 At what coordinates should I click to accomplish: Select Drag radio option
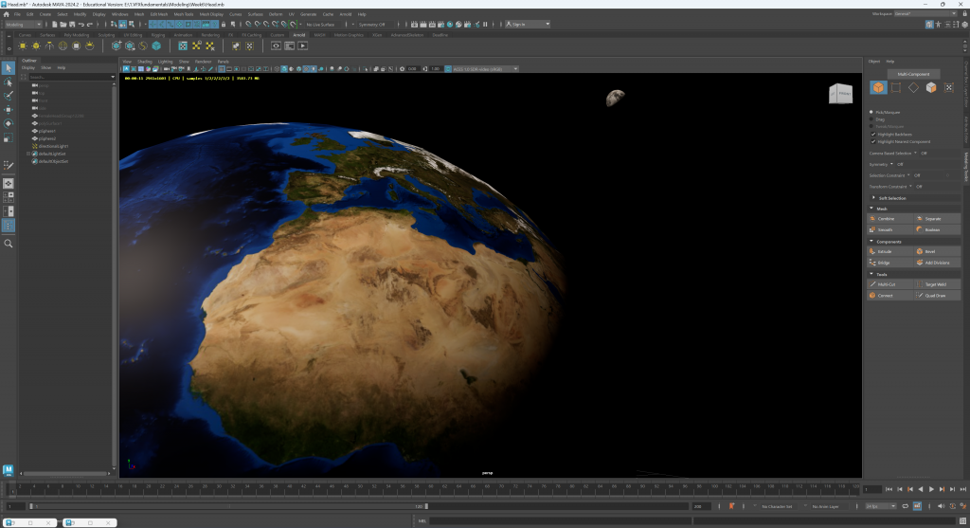pyautogui.click(x=871, y=118)
